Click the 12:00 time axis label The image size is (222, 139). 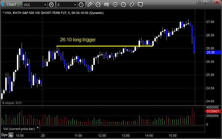[x=102, y=136]
